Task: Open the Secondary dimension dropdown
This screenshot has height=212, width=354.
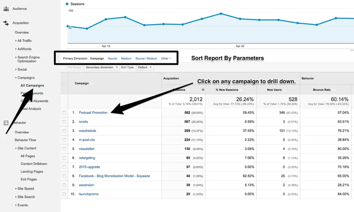Action: (102, 67)
